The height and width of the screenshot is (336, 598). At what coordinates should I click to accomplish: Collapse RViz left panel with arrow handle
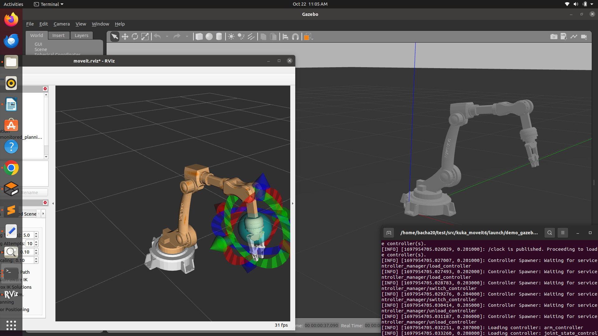point(53,203)
